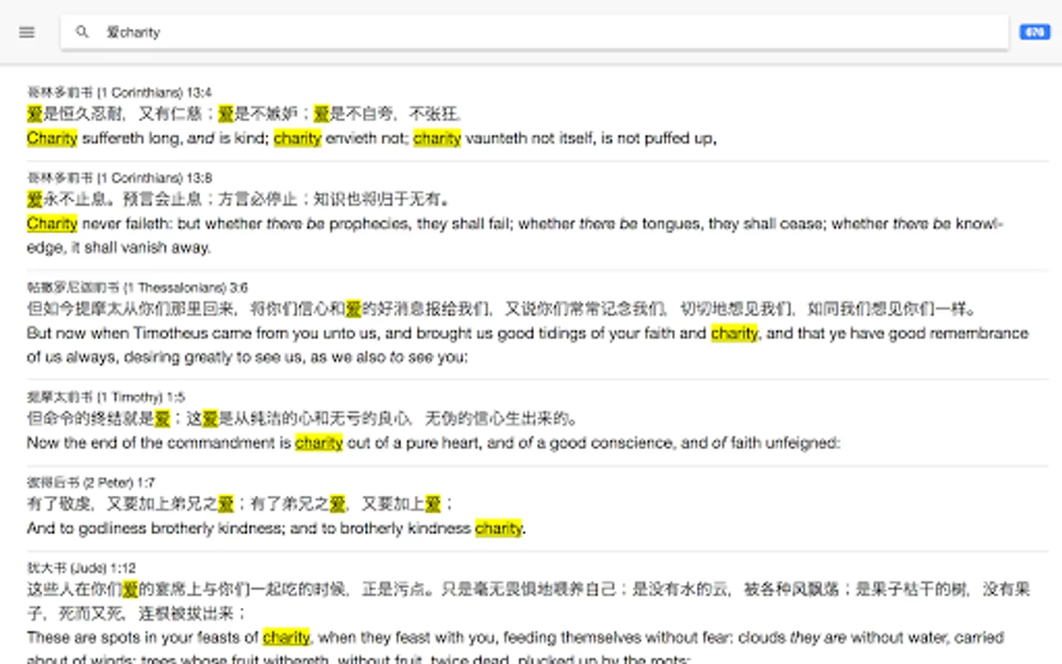Click the blue result count badge
This screenshot has height=664, width=1062.
click(x=1035, y=32)
